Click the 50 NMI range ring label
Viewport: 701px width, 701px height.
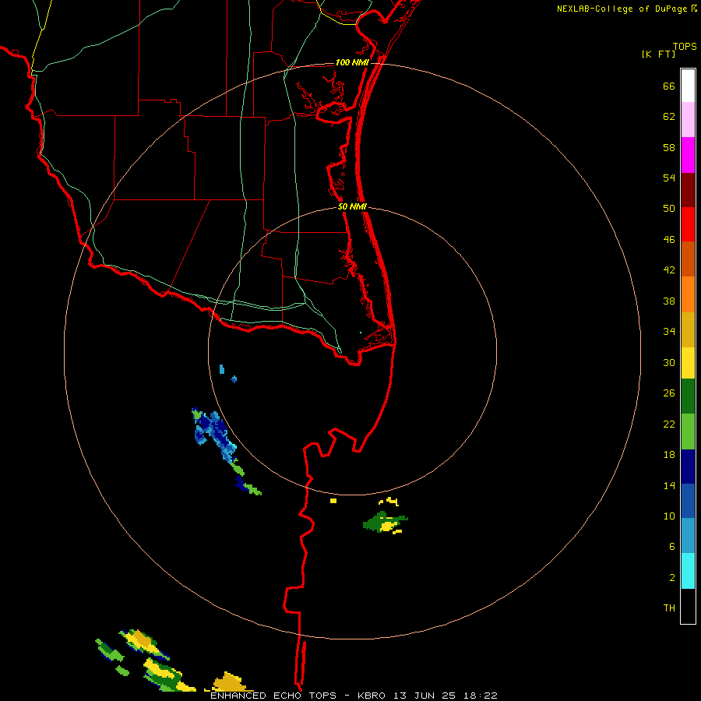[352, 206]
